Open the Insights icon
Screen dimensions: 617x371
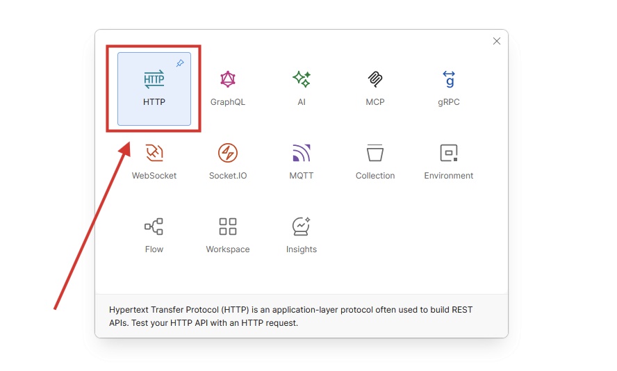[x=302, y=226]
